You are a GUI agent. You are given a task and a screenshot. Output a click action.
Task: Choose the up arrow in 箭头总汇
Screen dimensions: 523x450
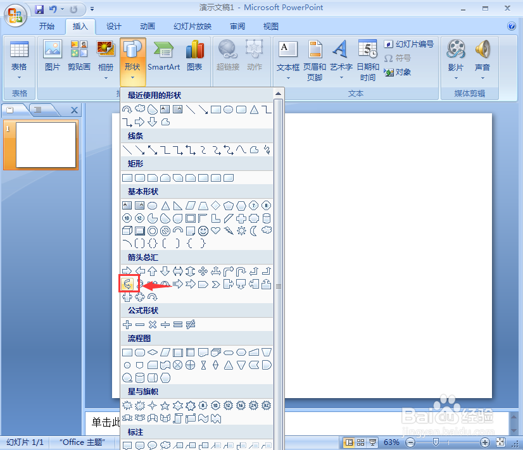tap(153, 271)
